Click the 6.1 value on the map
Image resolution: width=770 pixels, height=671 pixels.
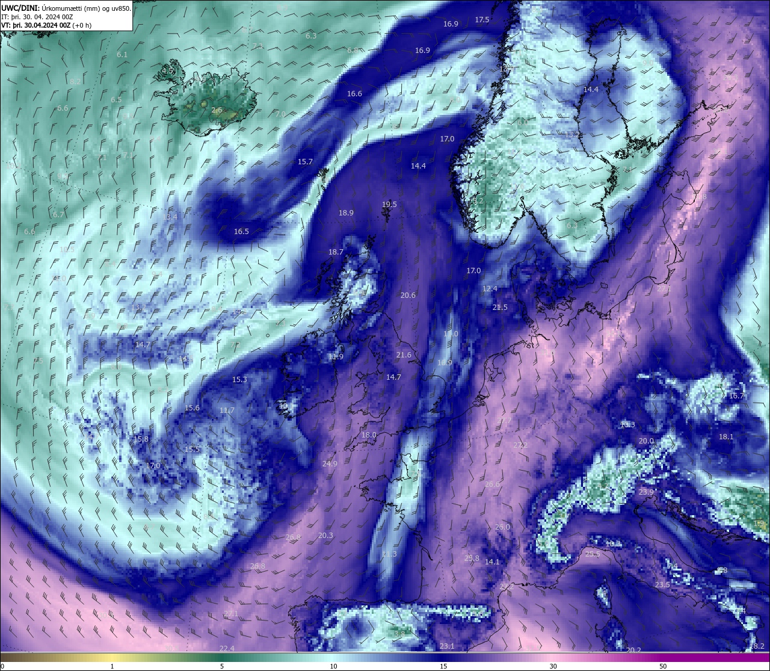pyautogui.click(x=122, y=55)
